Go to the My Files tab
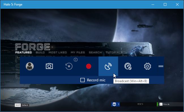The height and width of the screenshot is (112, 184). [78, 53]
